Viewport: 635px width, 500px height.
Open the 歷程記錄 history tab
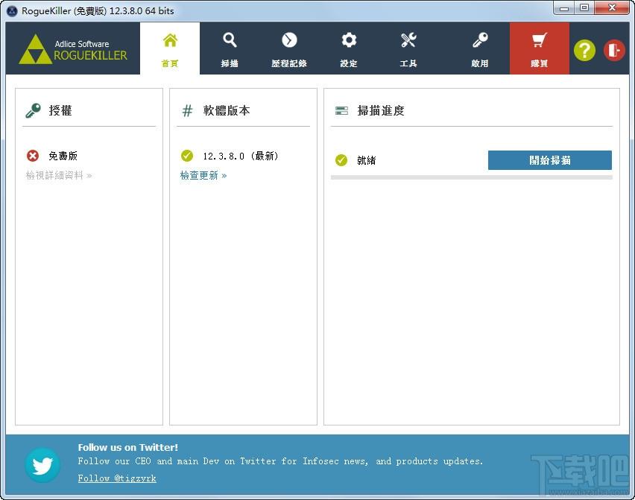[x=289, y=48]
